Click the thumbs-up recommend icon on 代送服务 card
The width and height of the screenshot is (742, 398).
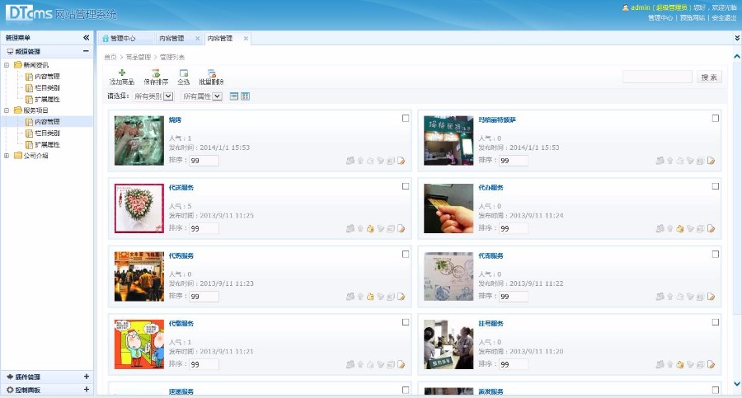(x=370, y=228)
